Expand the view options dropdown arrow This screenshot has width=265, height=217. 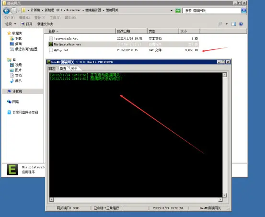pyautogui.click(x=227, y=24)
